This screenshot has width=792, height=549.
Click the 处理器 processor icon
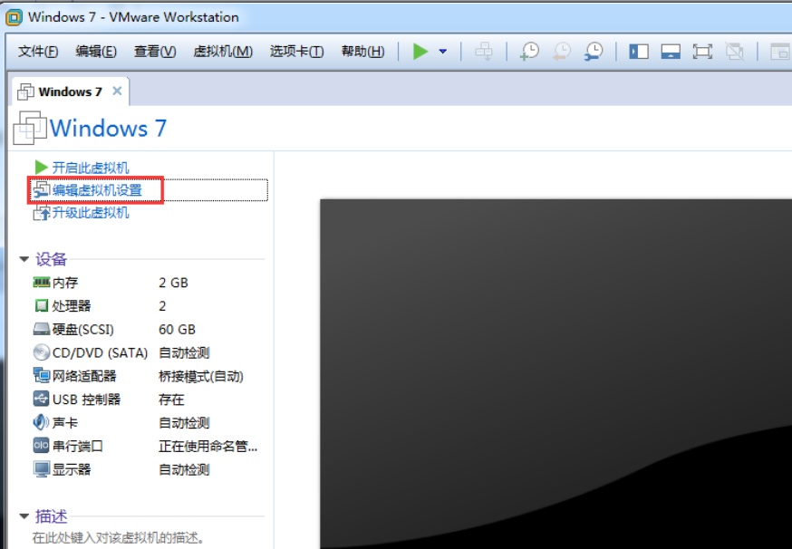tap(42, 305)
